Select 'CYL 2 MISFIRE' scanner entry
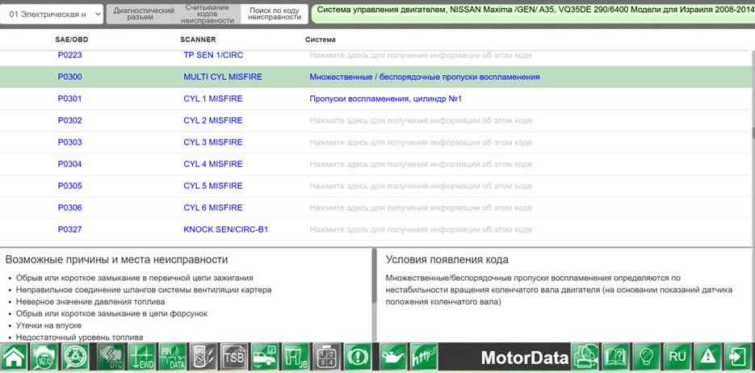755x373 pixels. (213, 120)
